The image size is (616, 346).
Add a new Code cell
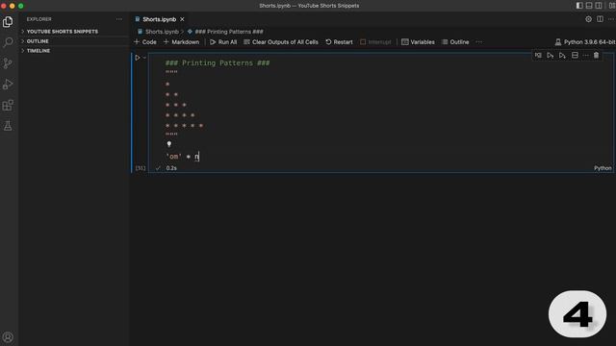(x=145, y=42)
